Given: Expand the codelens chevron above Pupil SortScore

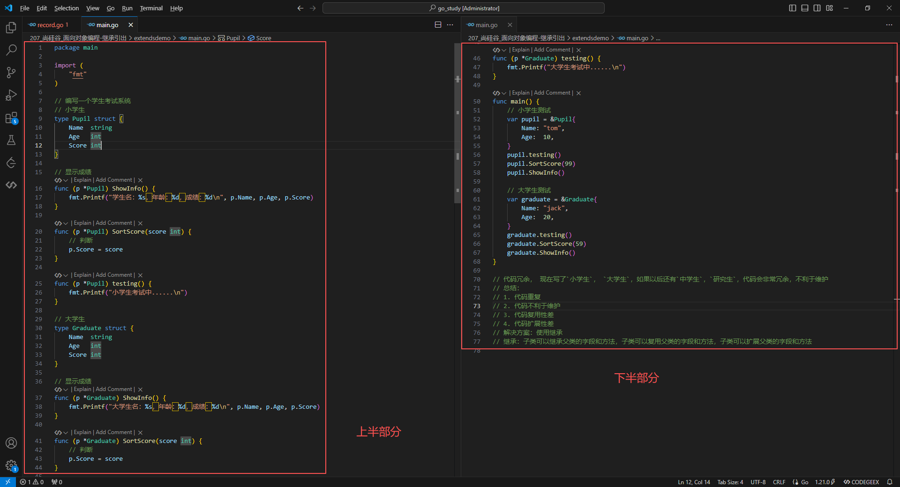Looking at the screenshot, I should (x=66, y=223).
